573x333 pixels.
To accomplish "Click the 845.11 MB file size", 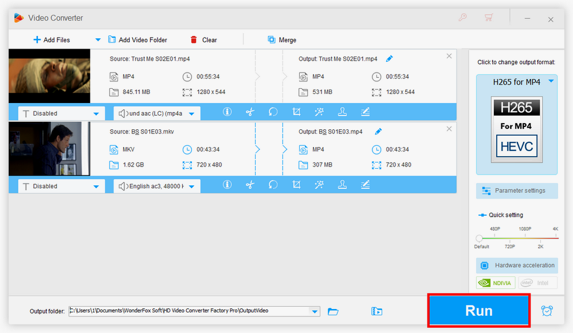I will (x=136, y=92).
